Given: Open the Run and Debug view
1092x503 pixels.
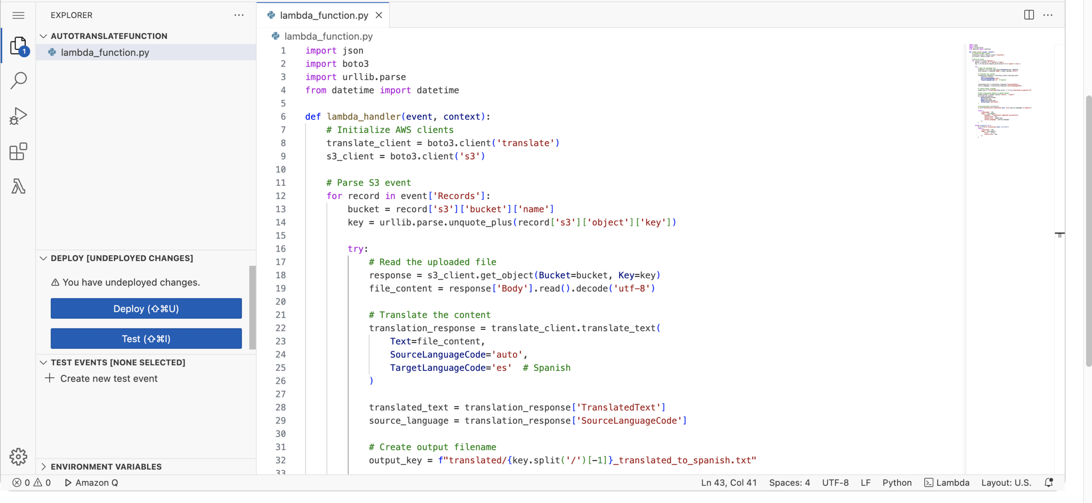Looking at the screenshot, I should (x=18, y=116).
